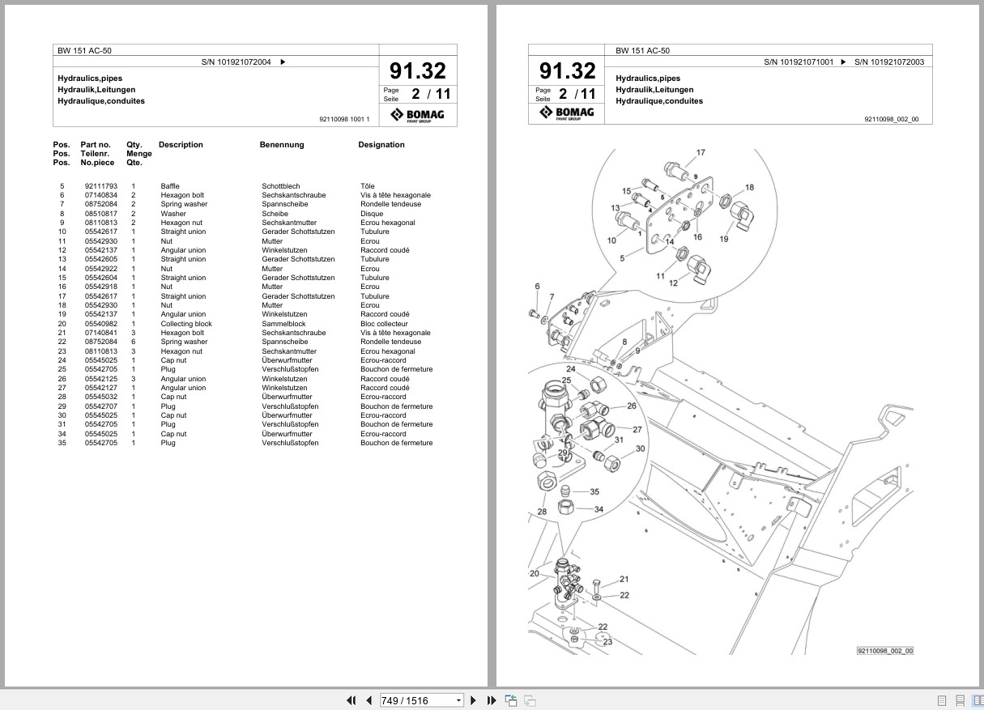Screen dimensions: 984x710
Task: Click drawing code '92110098_002_00' below diagram
Action: coord(885,651)
